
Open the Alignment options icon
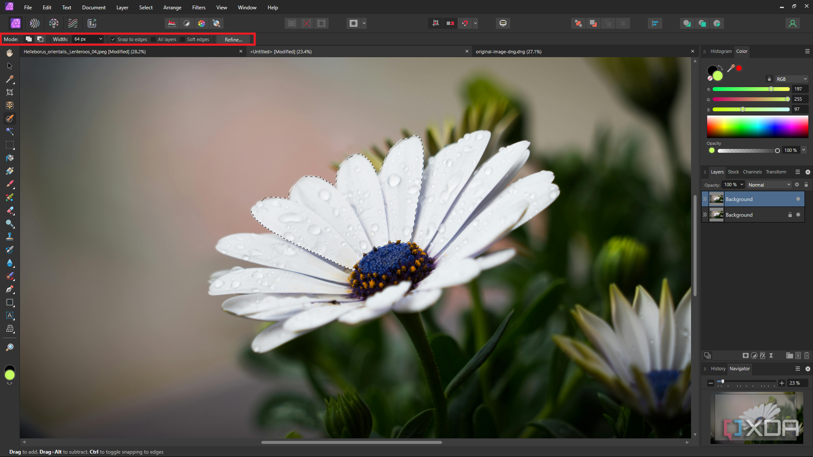655,23
